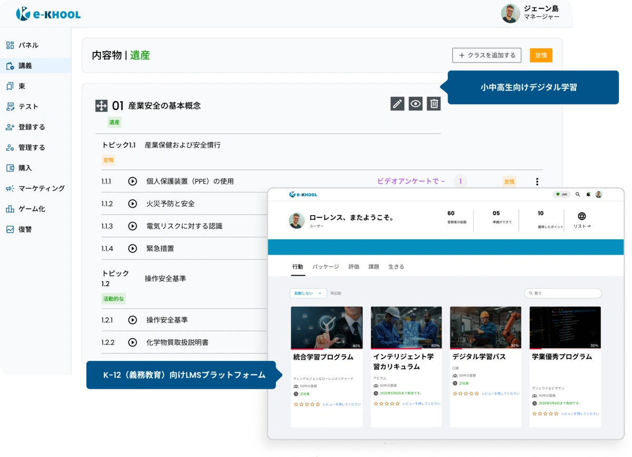
Task: Click the クラスを追加する button
Action: click(486, 55)
